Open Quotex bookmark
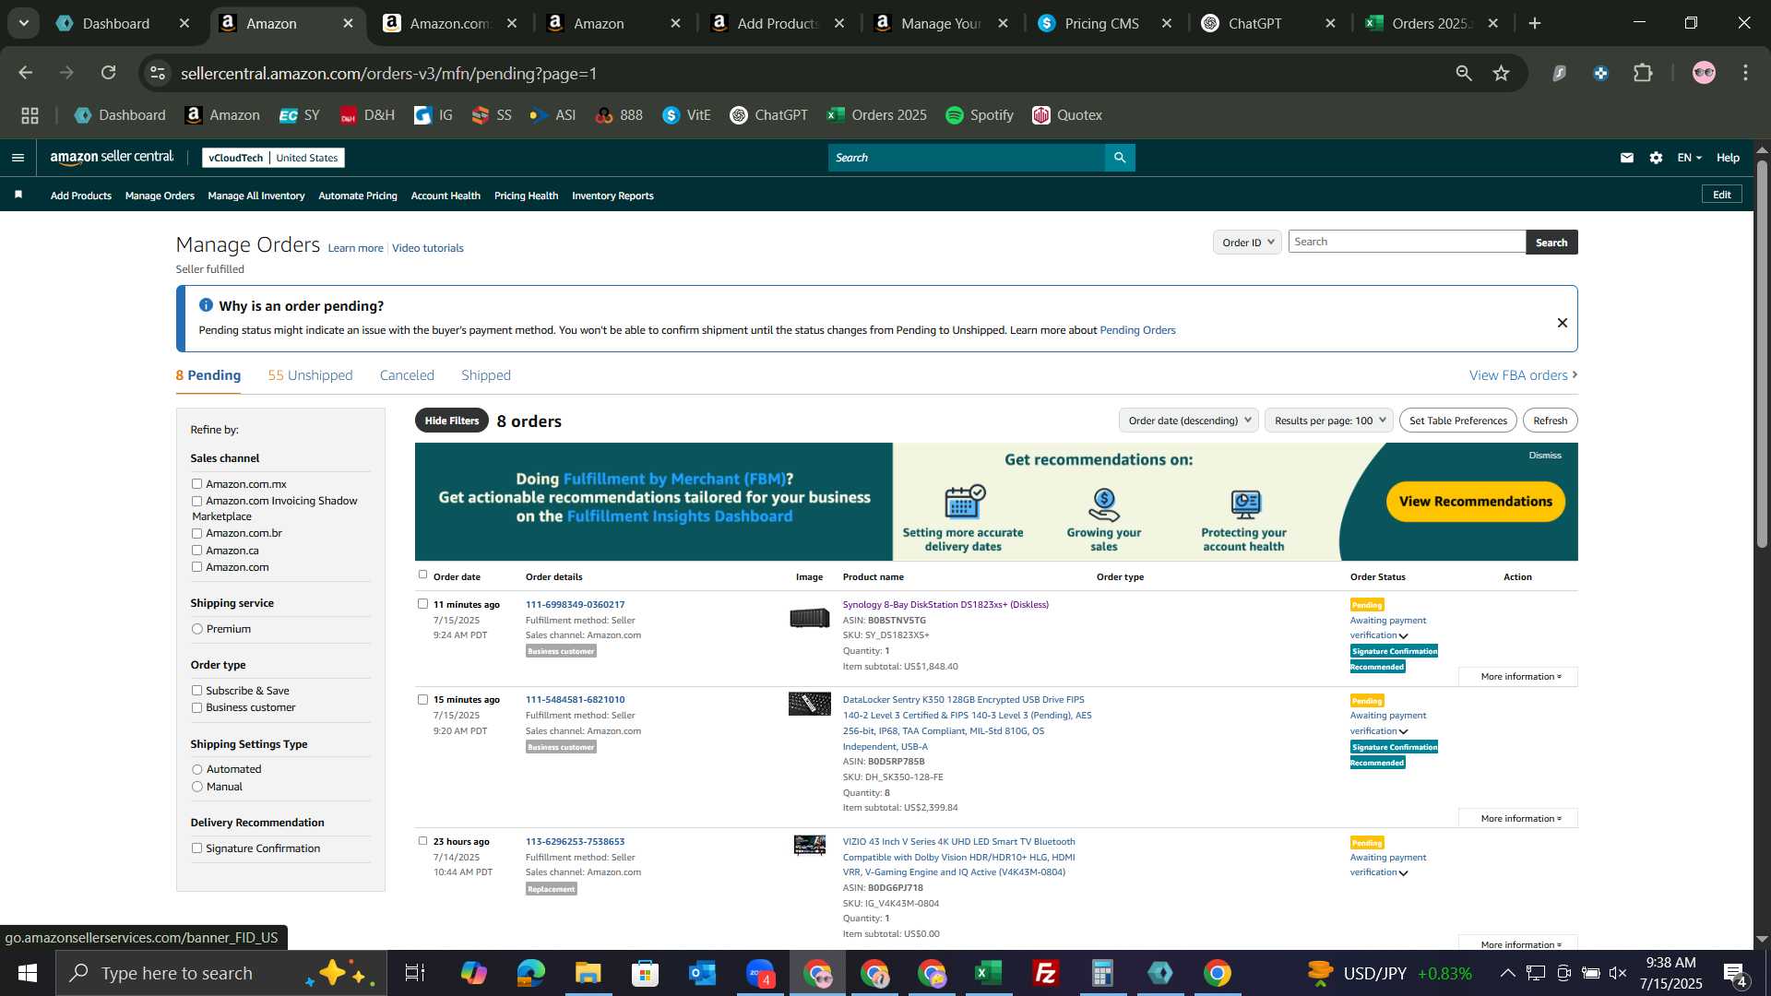This screenshot has height=996, width=1771. point(1067,115)
